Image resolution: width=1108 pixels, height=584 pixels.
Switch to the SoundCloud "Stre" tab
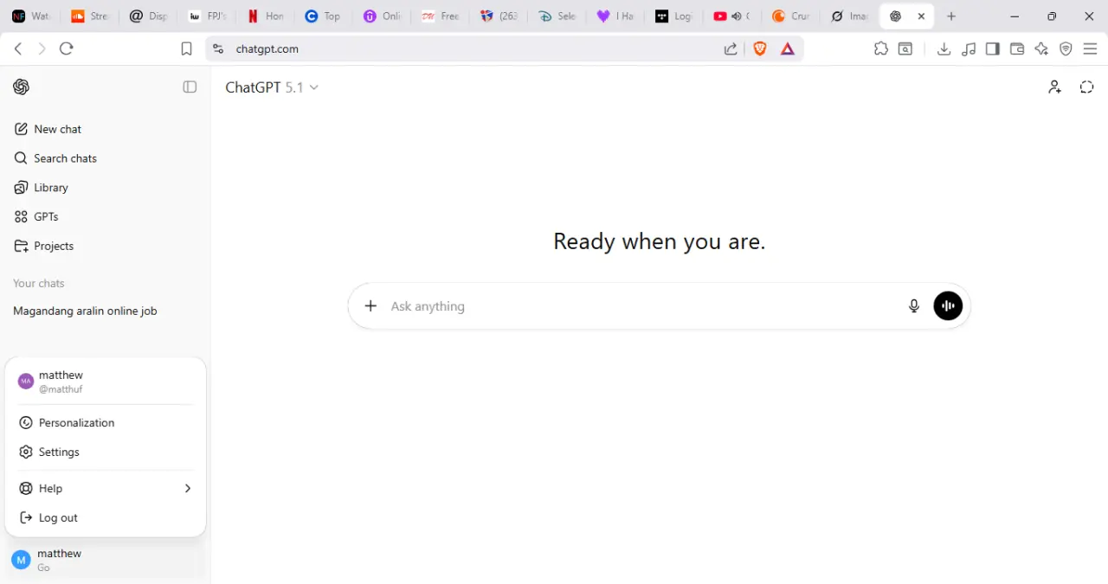point(90,16)
